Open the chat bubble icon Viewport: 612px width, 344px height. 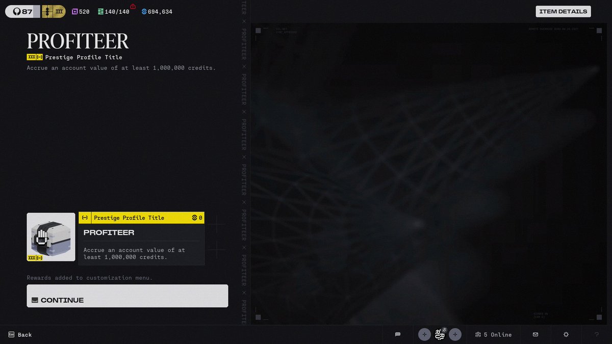398,334
